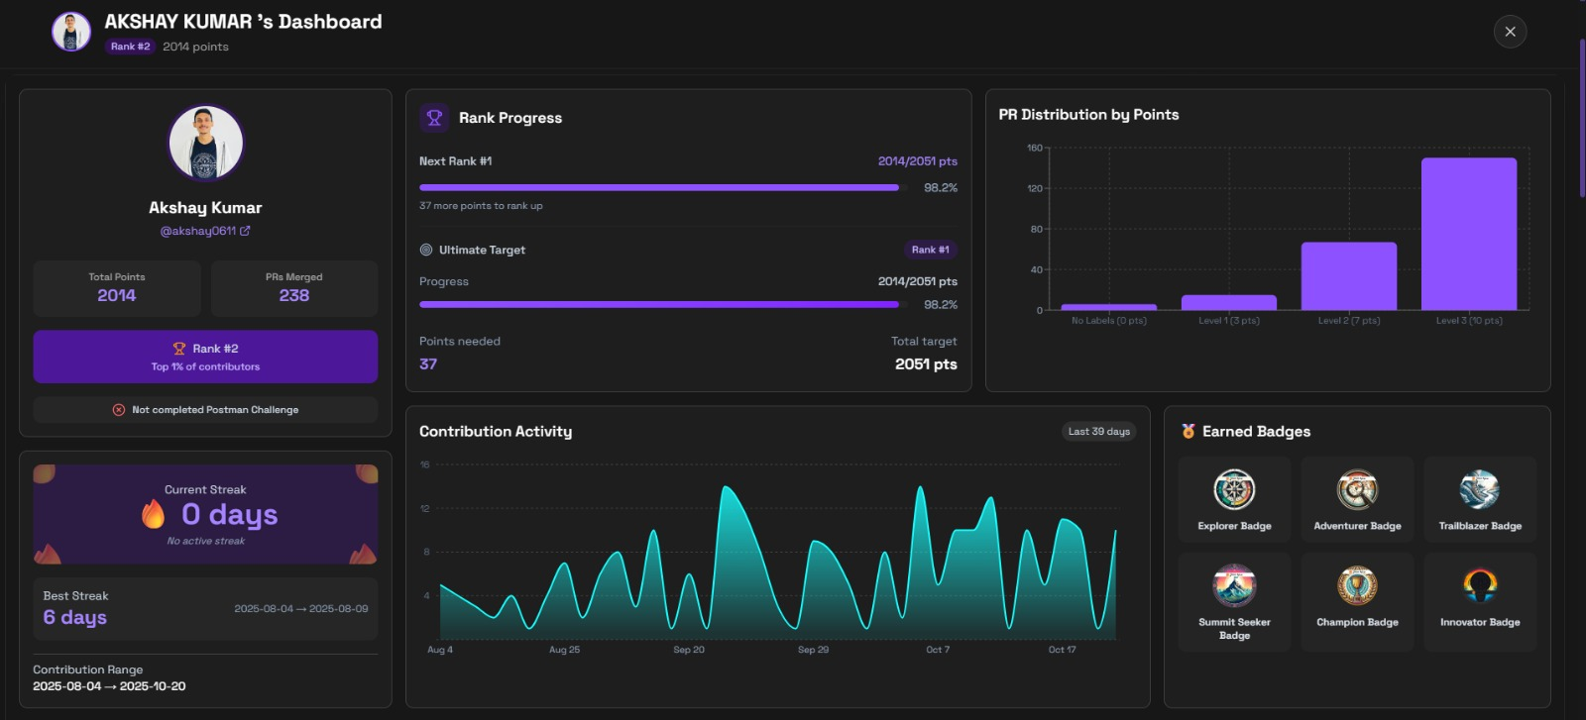This screenshot has width=1586, height=720.
Task: Click the large profile photo of Akshay Kumar
Action: coord(205,143)
